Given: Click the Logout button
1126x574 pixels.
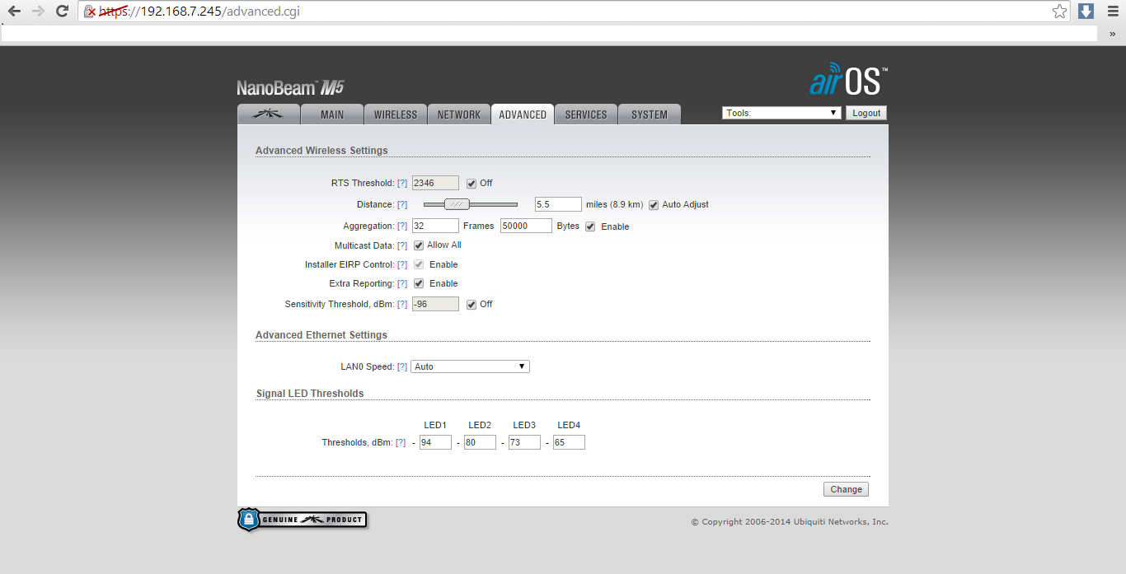Looking at the screenshot, I should 866,113.
